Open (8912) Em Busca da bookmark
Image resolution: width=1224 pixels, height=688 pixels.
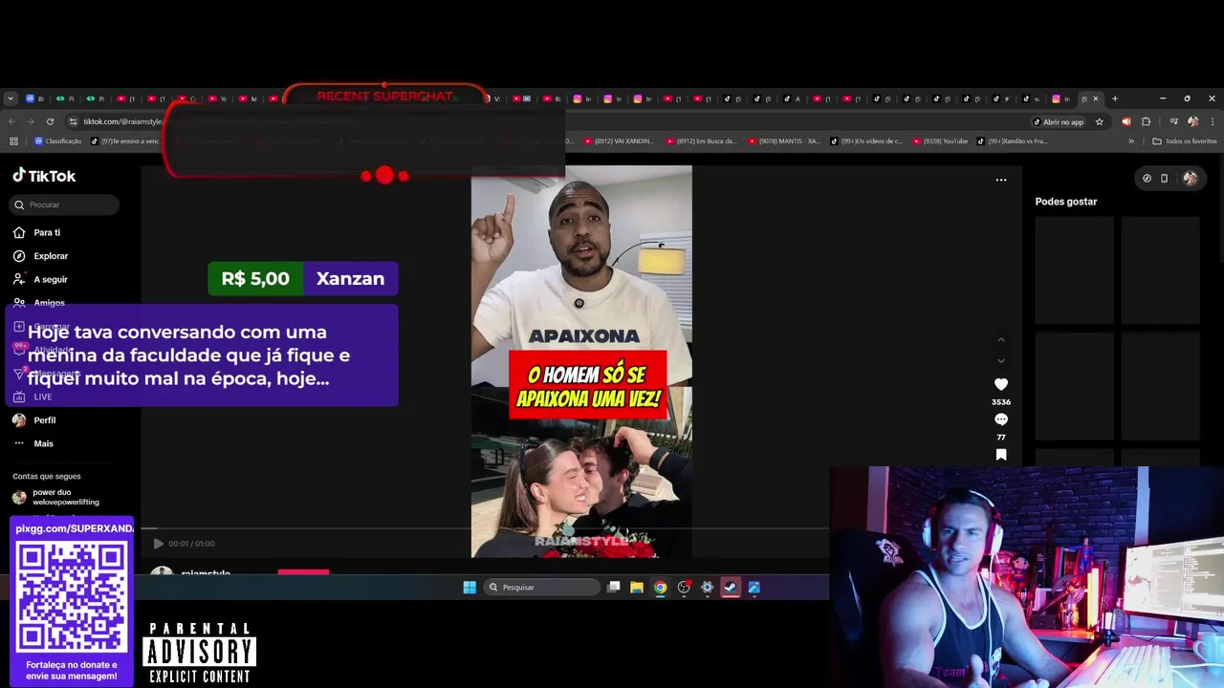point(701,141)
